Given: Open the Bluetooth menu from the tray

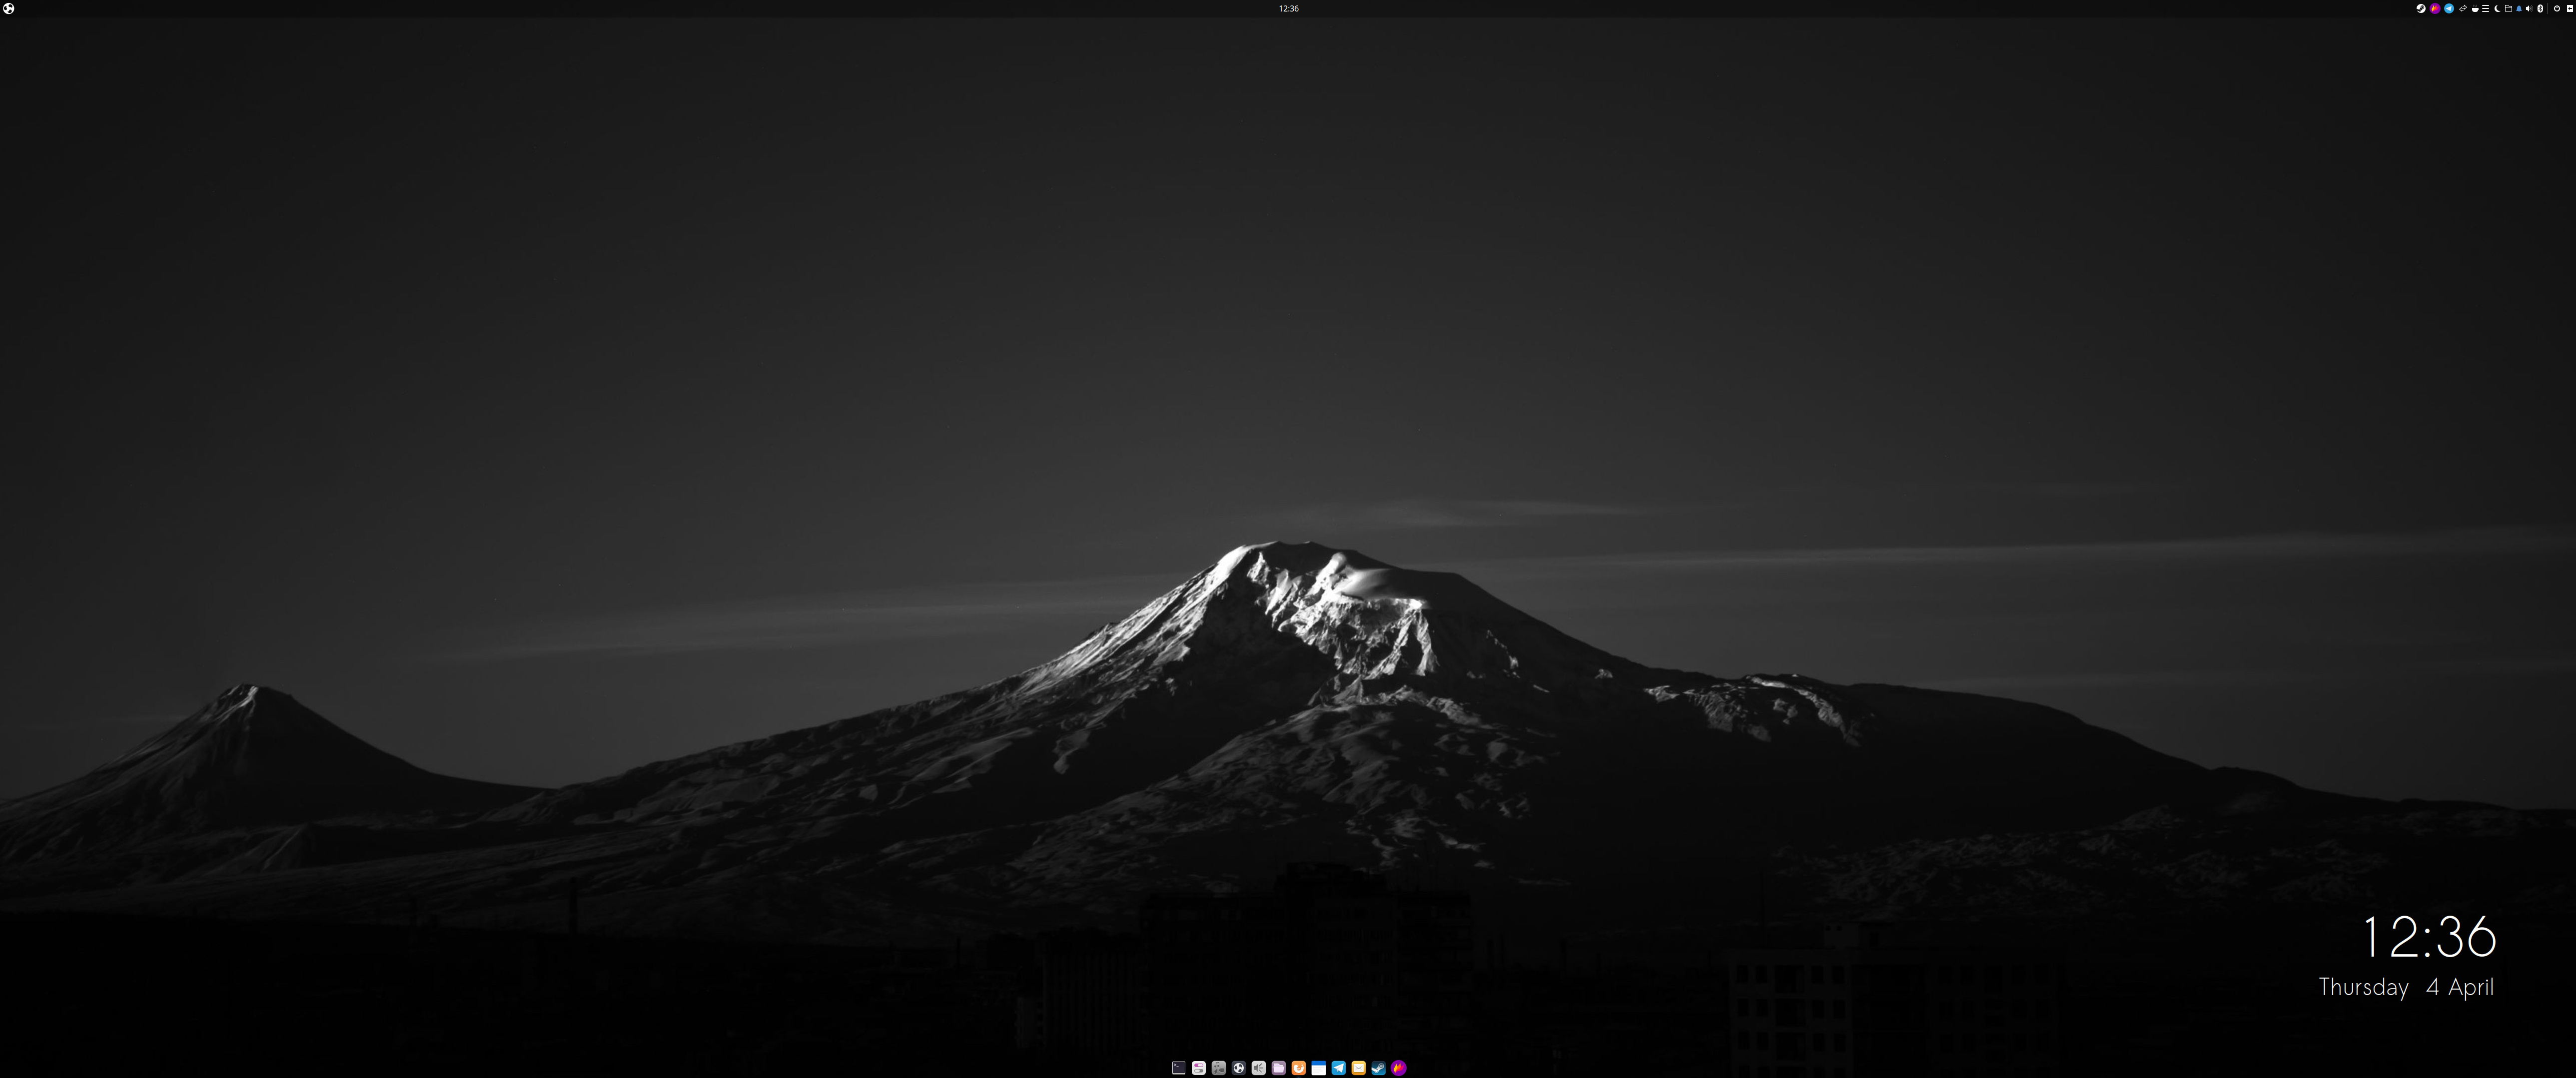Looking at the screenshot, I should click(x=2541, y=9).
